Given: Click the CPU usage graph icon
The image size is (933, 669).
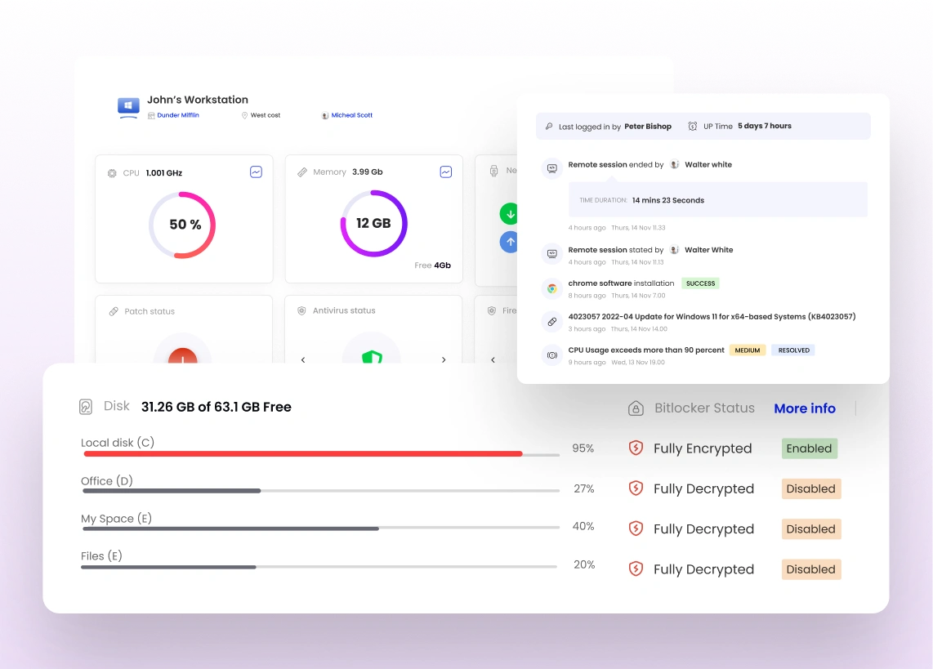Looking at the screenshot, I should [x=256, y=172].
